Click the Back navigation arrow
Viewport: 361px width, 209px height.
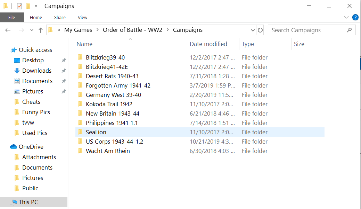tap(8, 30)
